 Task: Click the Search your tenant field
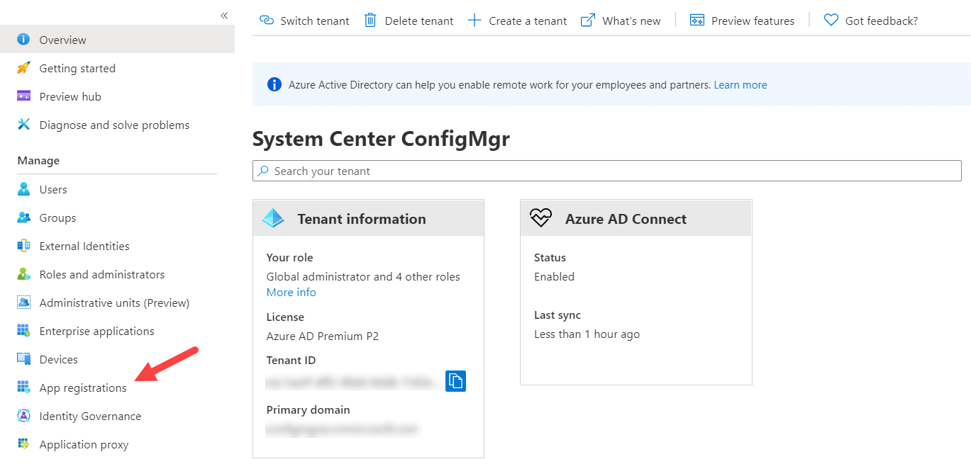[606, 171]
